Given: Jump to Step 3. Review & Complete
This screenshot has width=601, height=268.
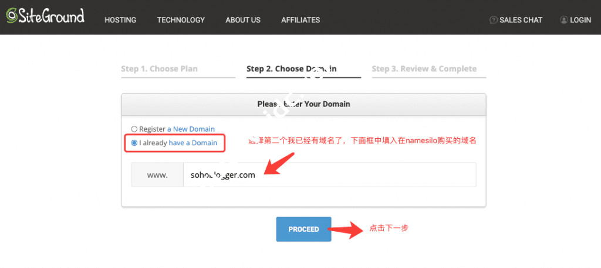Looking at the screenshot, I should pos(424,69).
